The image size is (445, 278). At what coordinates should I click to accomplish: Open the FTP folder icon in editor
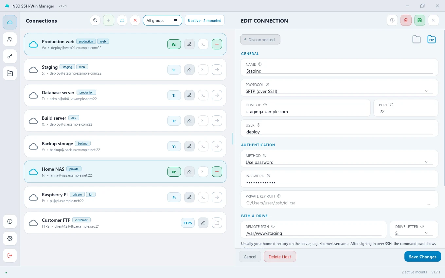(x=432, y=40)
